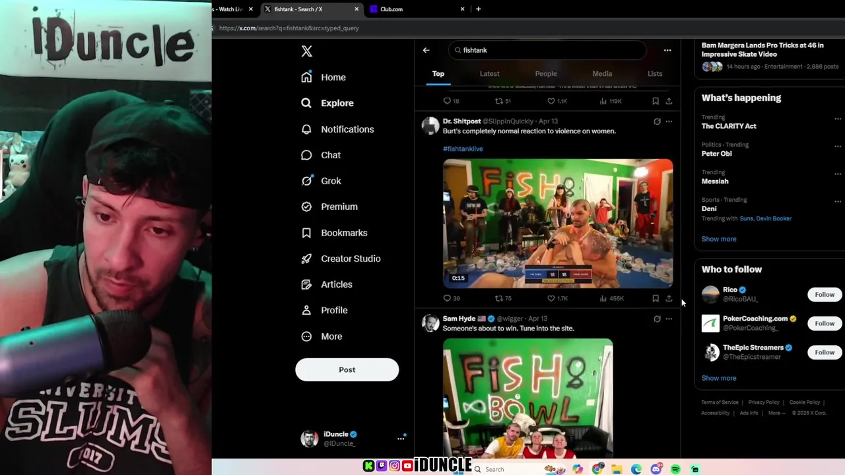Open more options for The CLARITY Act trend
845x475 pixels.
(x=838, y=119)
